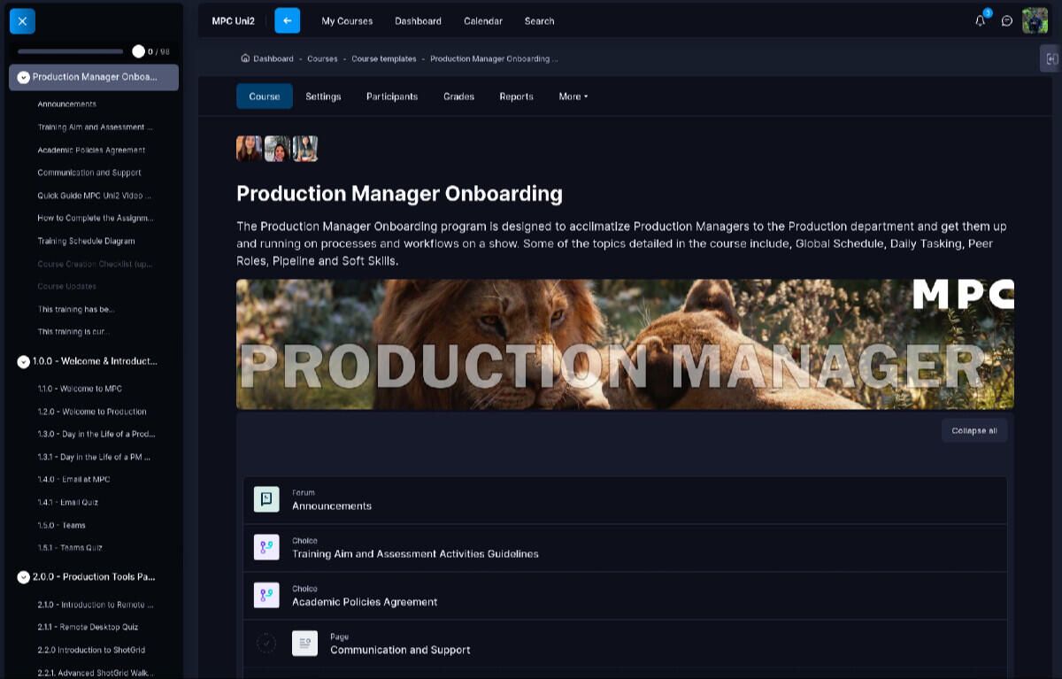Expand the More tab dropdown
The image size is (1062, 679).
click(573, 96)
